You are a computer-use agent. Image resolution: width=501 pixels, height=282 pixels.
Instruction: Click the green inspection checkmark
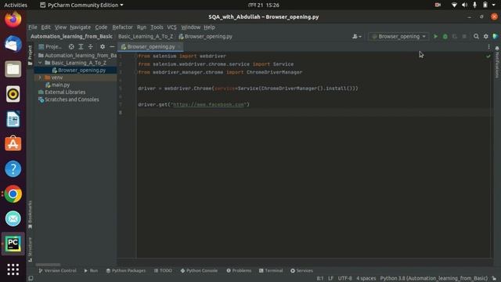coord(488,56)
